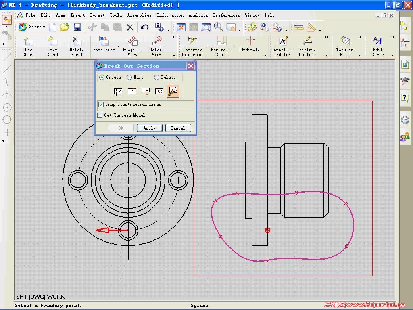This screenshot has width=413, height=310.
Task: Select the Create radio button
Action: [102, 77]
